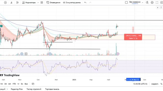Expand the акций screener dropdown
The image size is (163, 91).
coord(7,89)
